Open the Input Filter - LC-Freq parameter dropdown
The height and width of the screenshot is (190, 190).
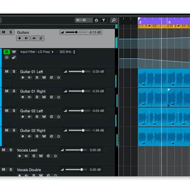[37, 52]
